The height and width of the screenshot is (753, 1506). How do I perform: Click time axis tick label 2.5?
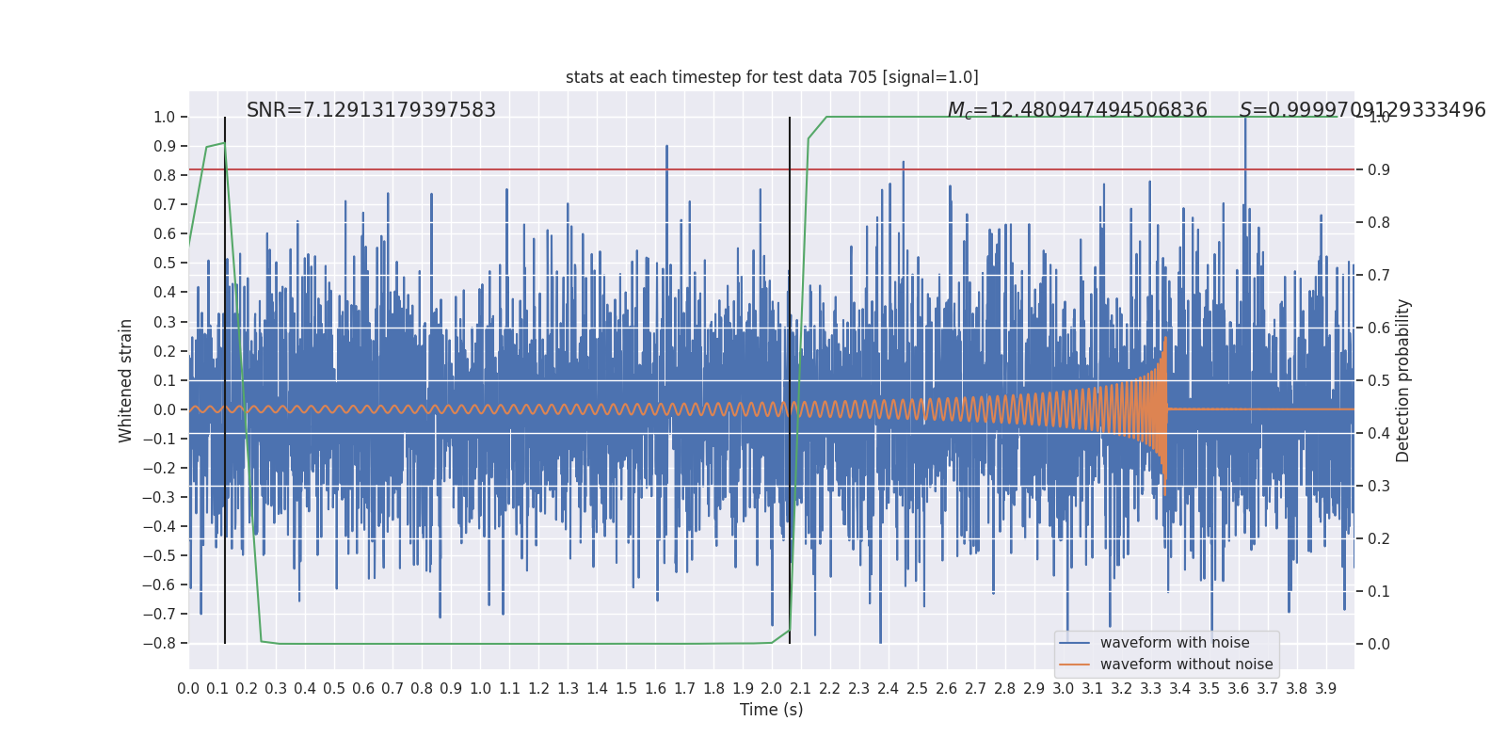pos(918,689)
